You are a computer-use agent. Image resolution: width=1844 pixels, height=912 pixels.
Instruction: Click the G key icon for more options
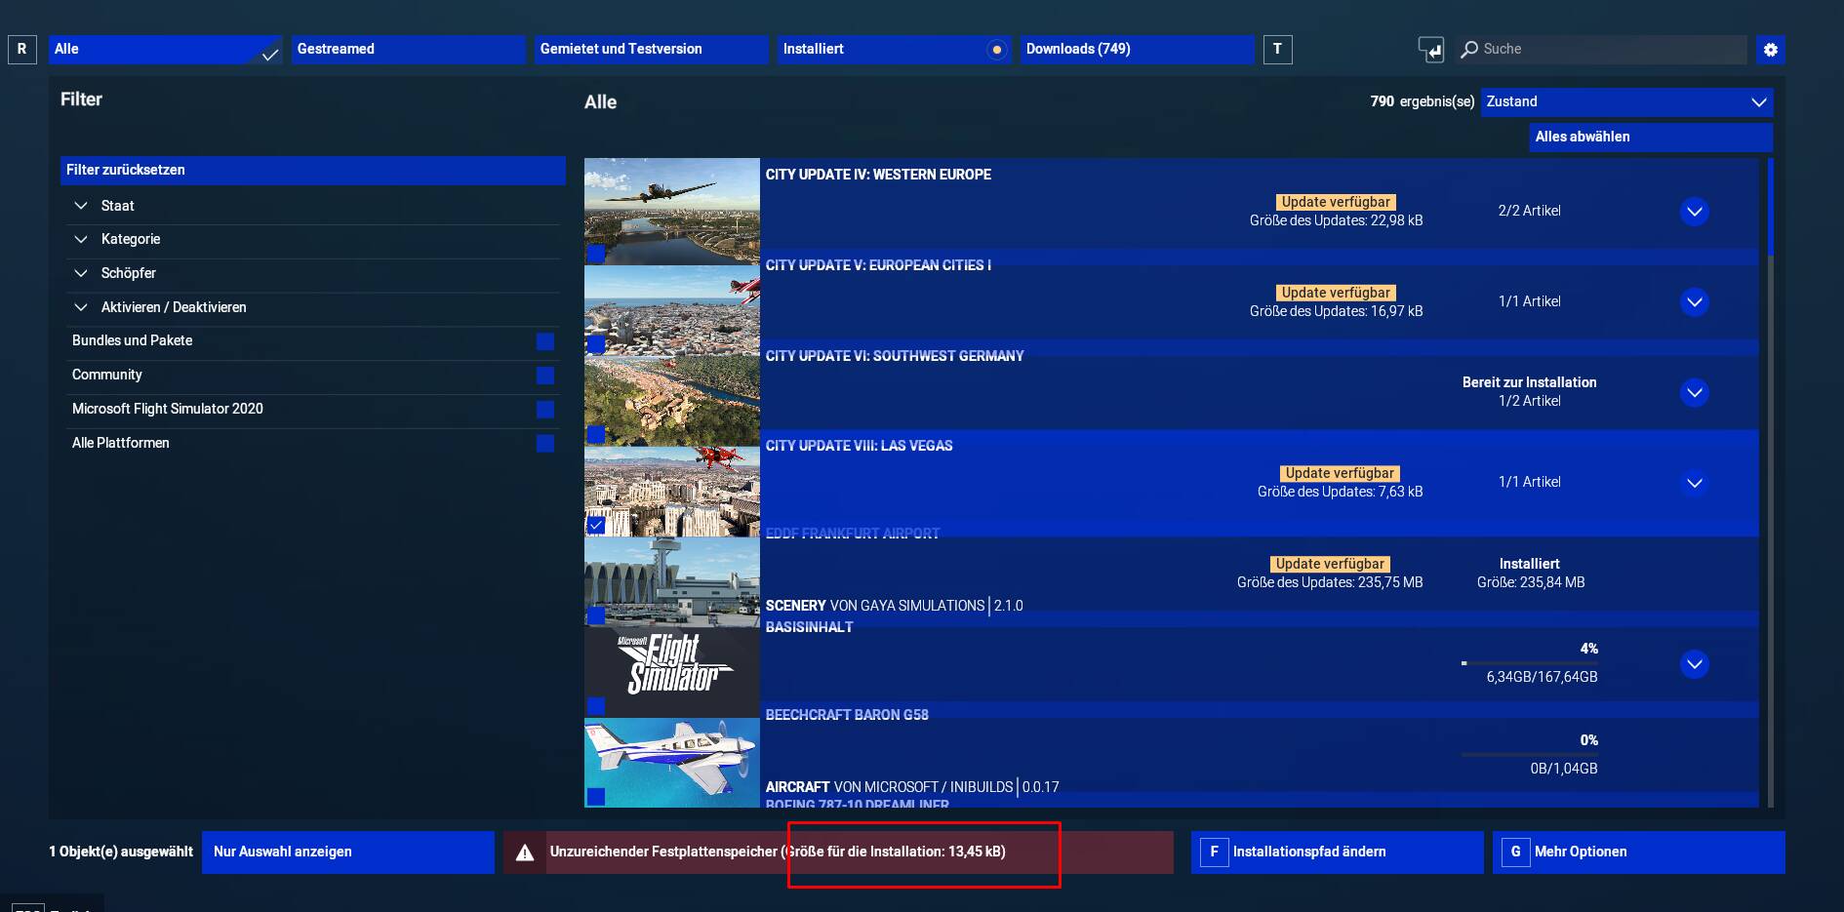click(x=1515, y=852)
